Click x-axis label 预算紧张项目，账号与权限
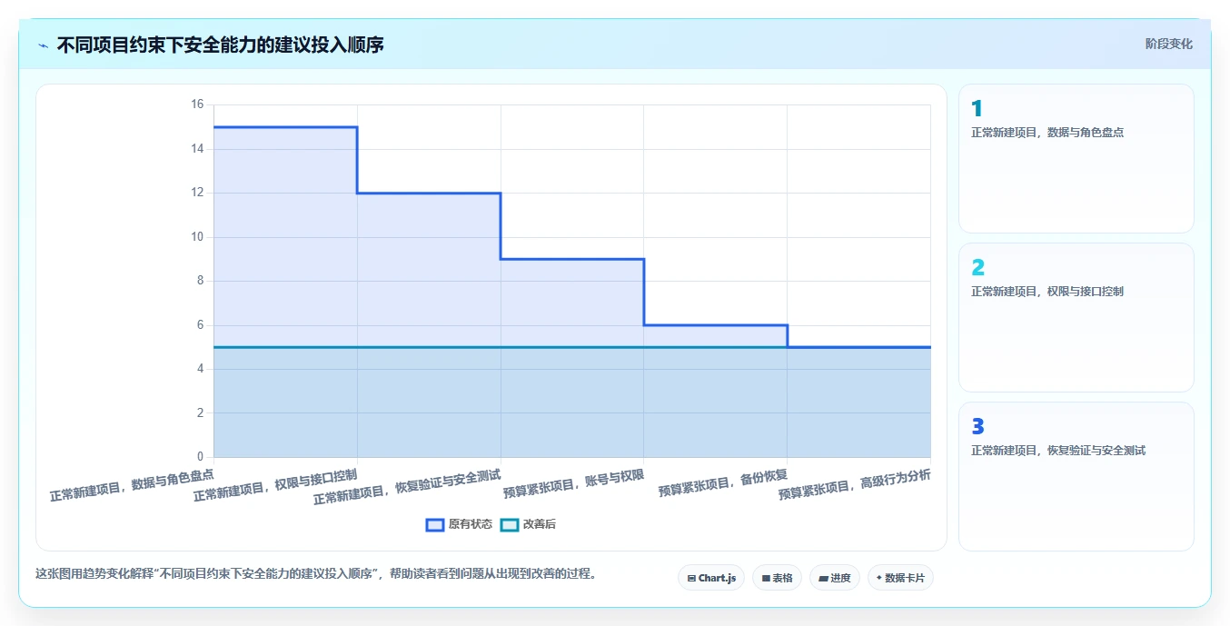This screenshot has width=1230, height=626. pos(574,482)
